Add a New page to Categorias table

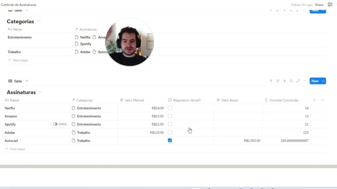(18, 60)
